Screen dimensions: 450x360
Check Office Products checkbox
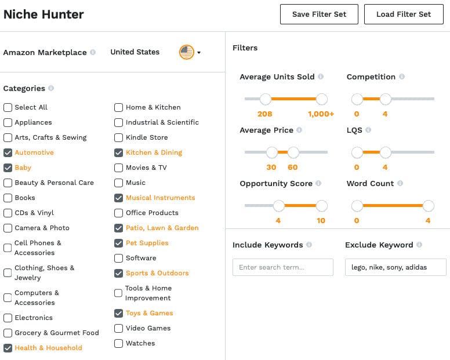point(118,213)
